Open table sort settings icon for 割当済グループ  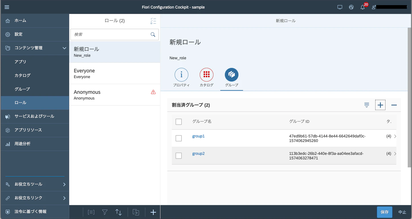(x=367, y=105)
